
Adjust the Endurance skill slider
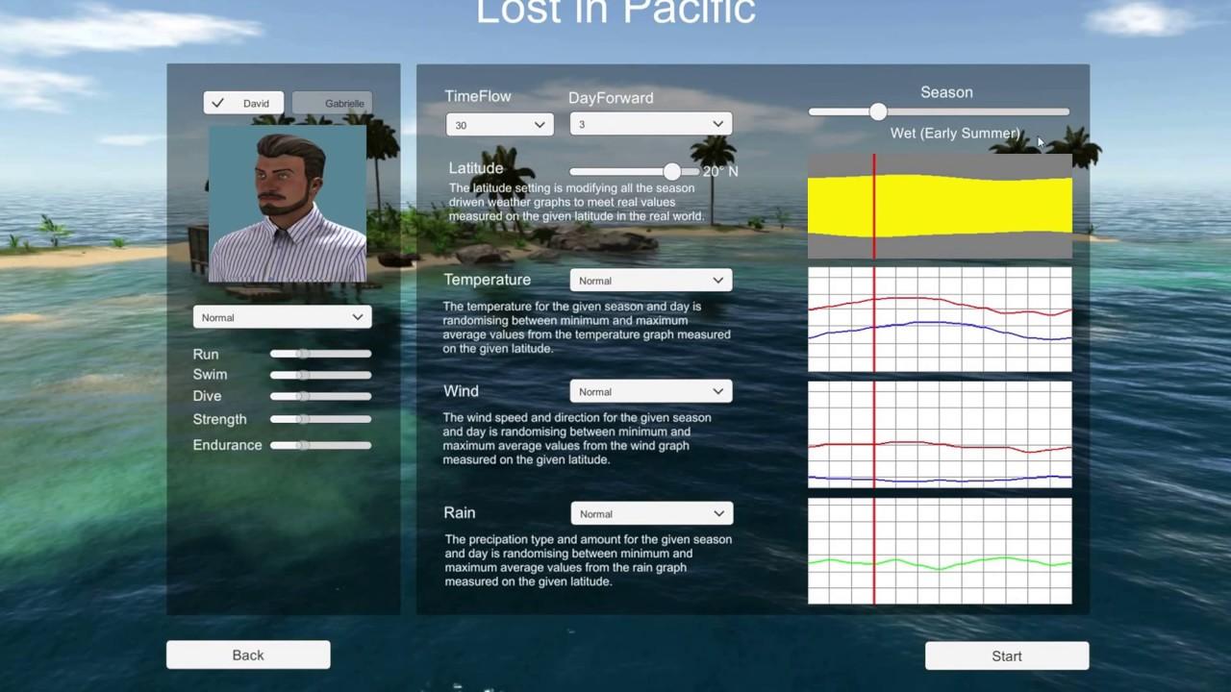coord(303,445)
